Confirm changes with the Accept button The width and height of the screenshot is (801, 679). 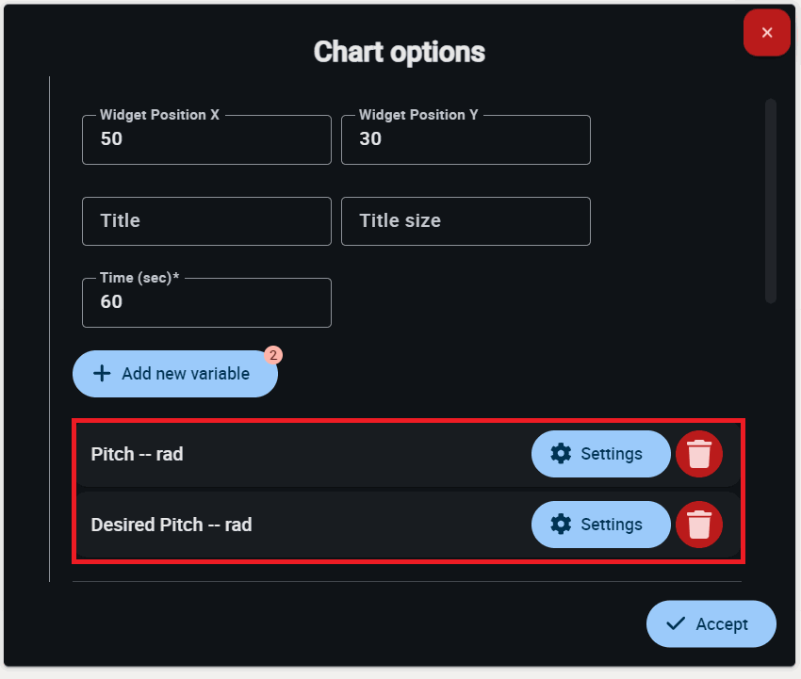711,623
